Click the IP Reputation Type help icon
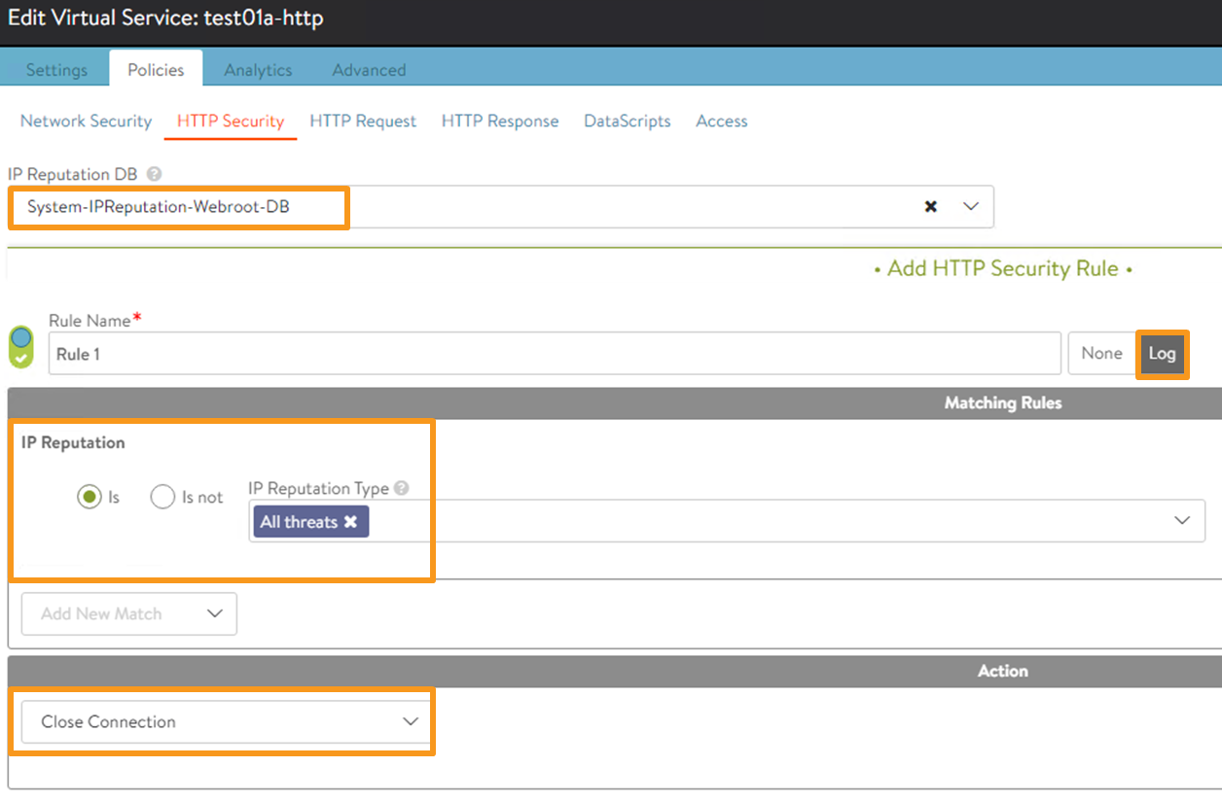Viewport: 1222px width, 802px height. [x=401, y=489]
